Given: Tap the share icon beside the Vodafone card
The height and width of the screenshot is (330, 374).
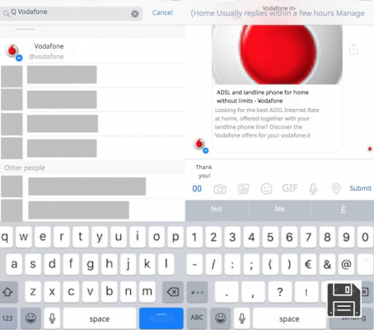Looking at the screenshot, I should [x=353, y=49].
